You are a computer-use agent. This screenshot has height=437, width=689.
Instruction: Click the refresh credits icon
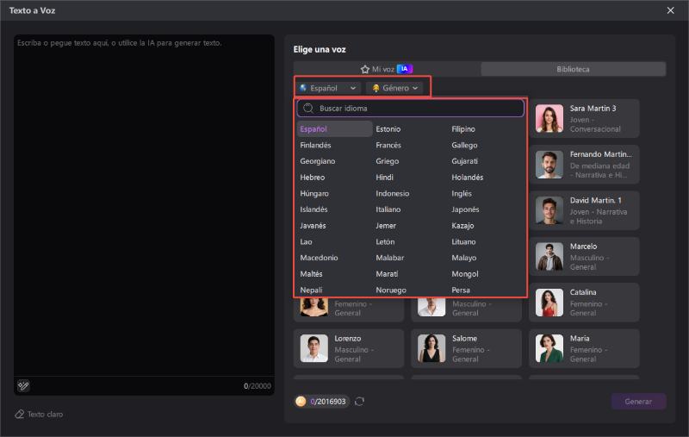tap(359, 402)
